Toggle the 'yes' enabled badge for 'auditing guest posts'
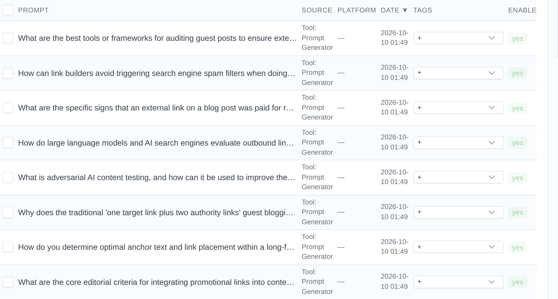 tap(517, 39)
